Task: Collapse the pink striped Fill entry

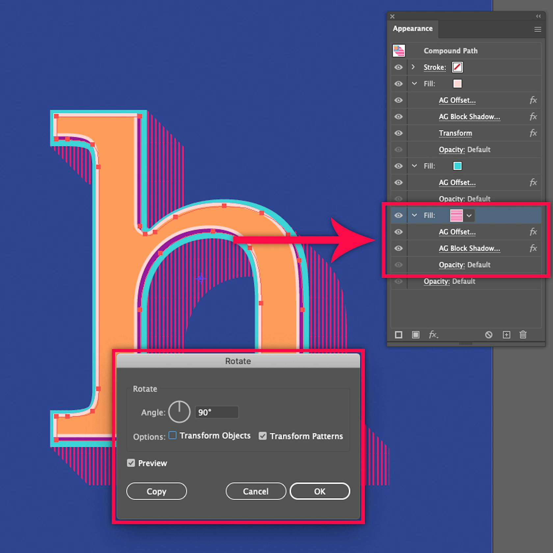Action: 414,215
